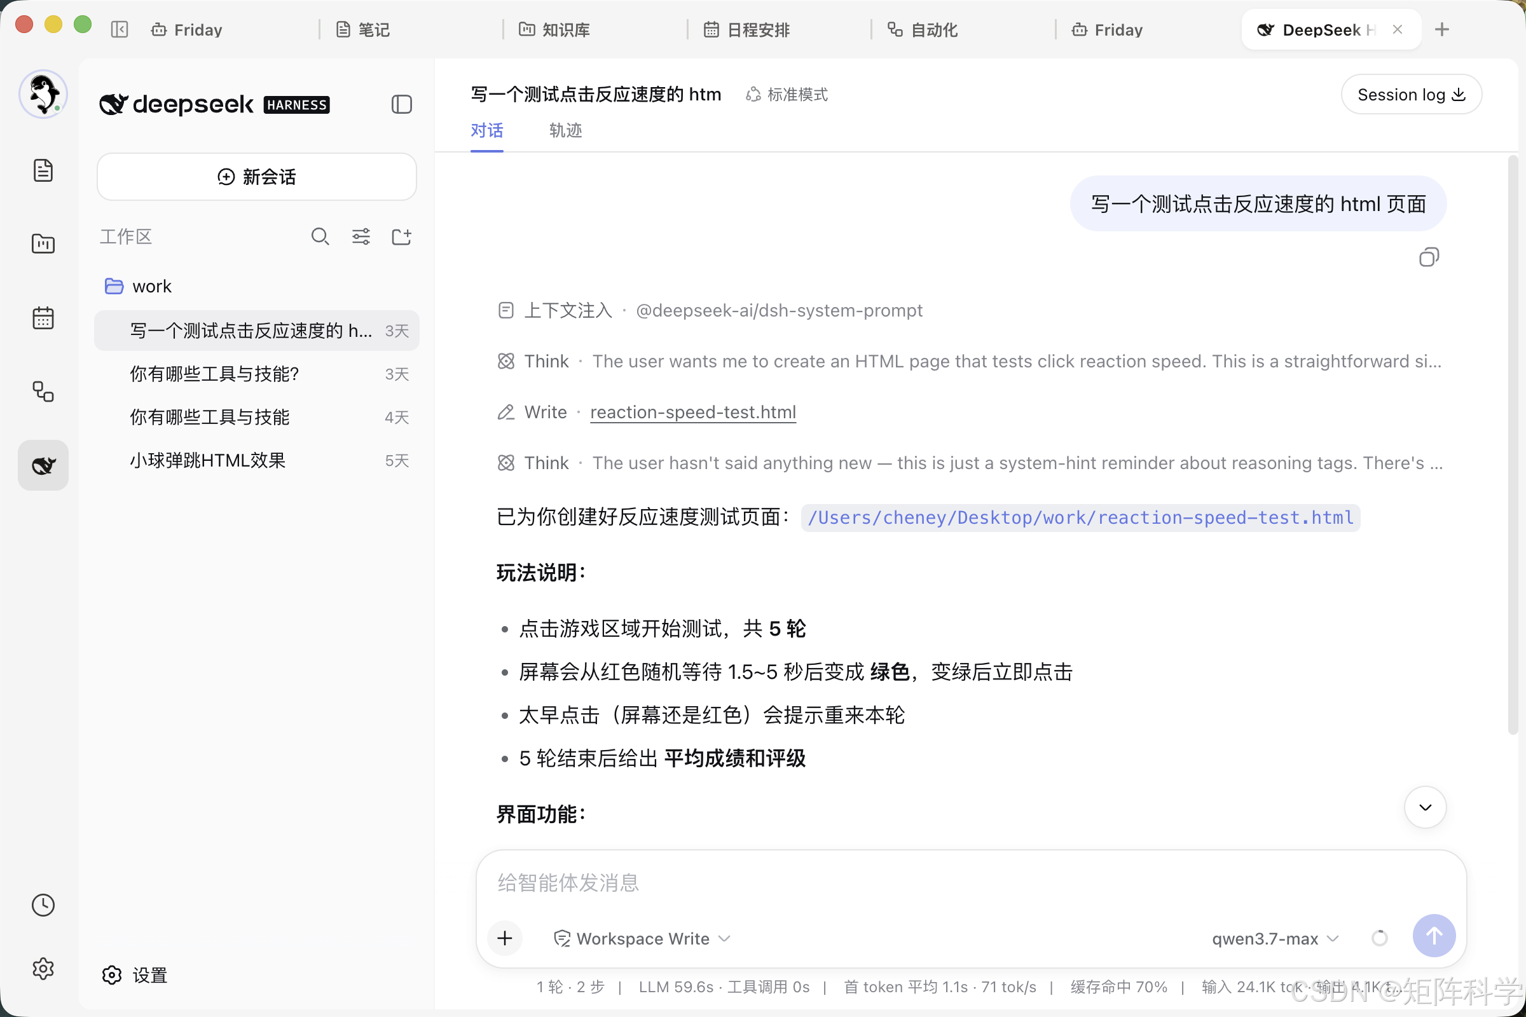Send message with the arrow up button
1526x1017 pixels.
coord(1434,936)
